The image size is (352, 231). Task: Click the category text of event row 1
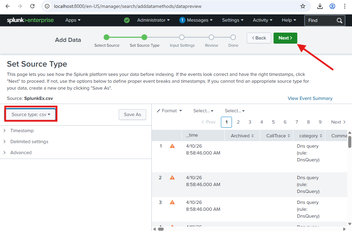click(x=308, y=153)
